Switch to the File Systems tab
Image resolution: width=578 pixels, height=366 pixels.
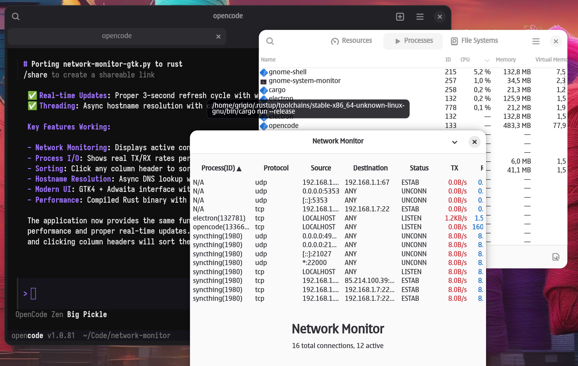(474, 41)
